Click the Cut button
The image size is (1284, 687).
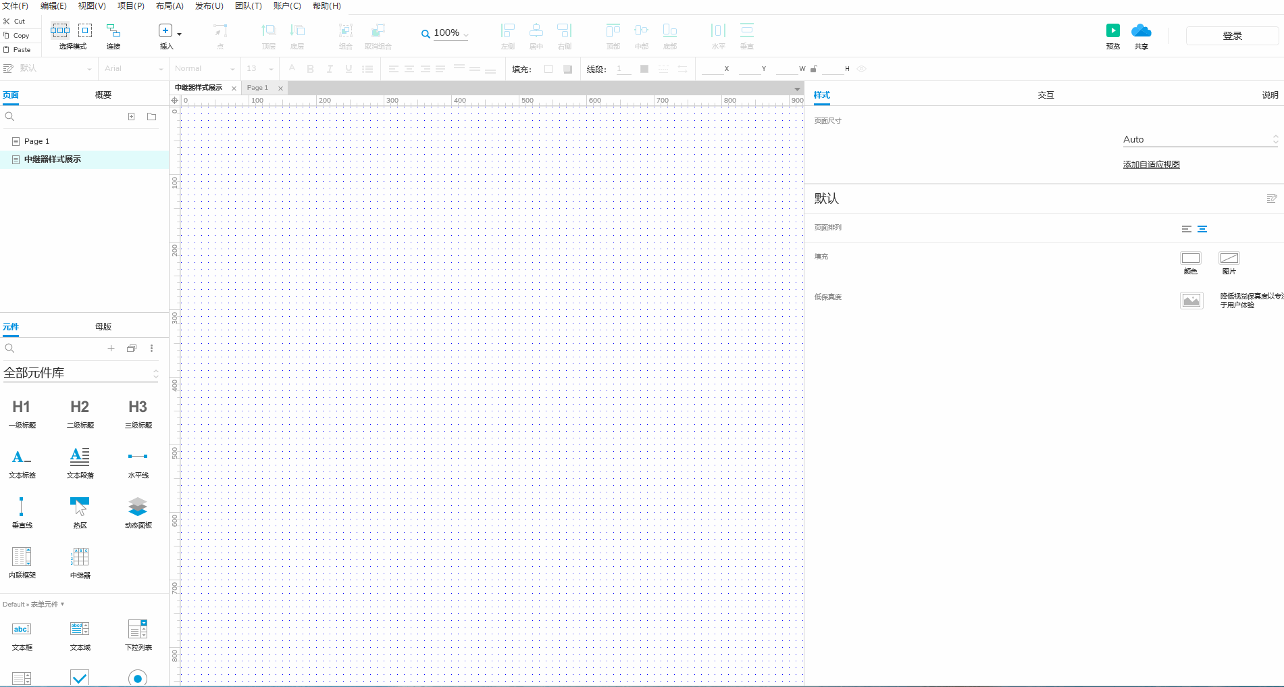click(15, 21)
